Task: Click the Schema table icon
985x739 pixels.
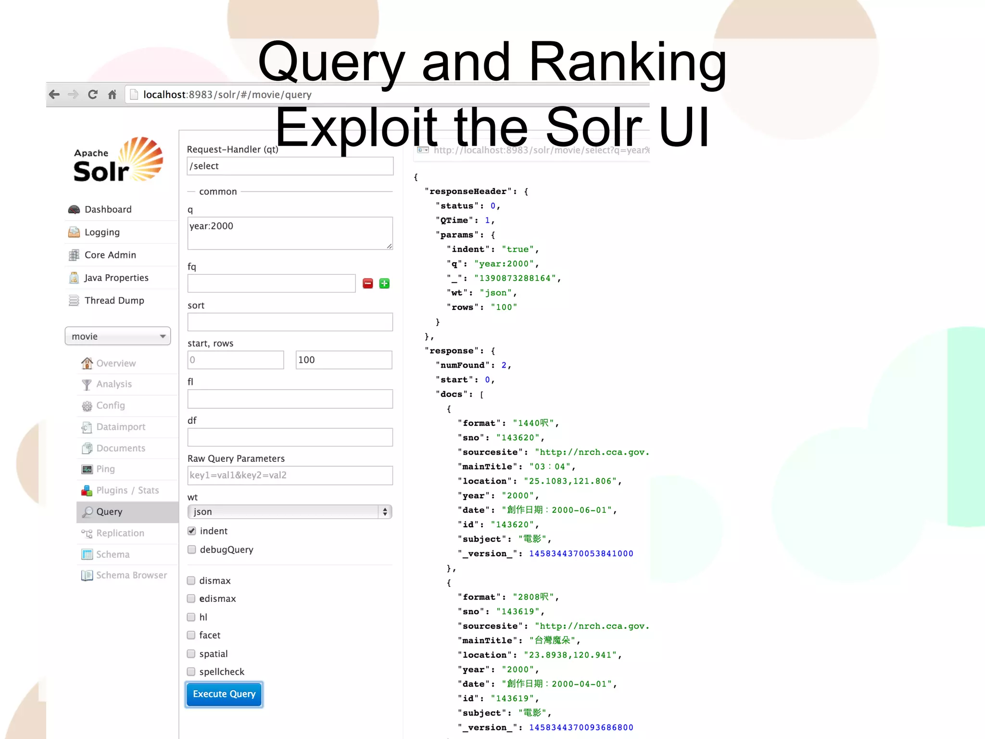Action: (87, 554)
